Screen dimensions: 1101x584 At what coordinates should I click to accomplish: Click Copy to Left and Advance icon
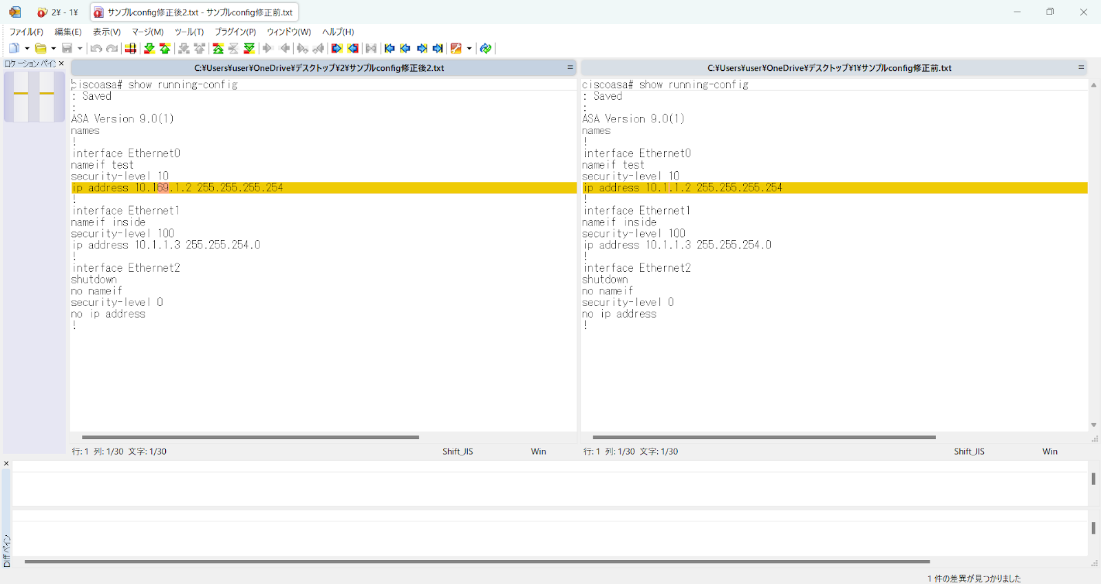pyautogui.click(x=318, y=48)
